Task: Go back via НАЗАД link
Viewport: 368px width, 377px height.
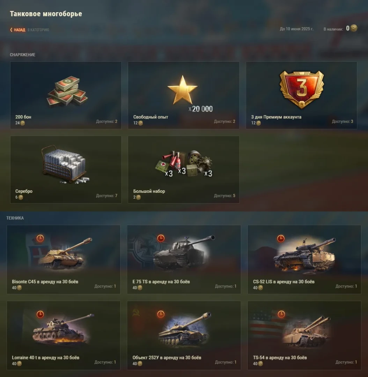Action: (x=20, y=30)
